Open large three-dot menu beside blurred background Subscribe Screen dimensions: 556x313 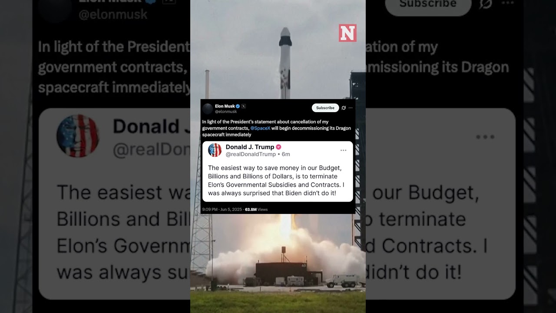pyautogui.click(x=507, y=3)
